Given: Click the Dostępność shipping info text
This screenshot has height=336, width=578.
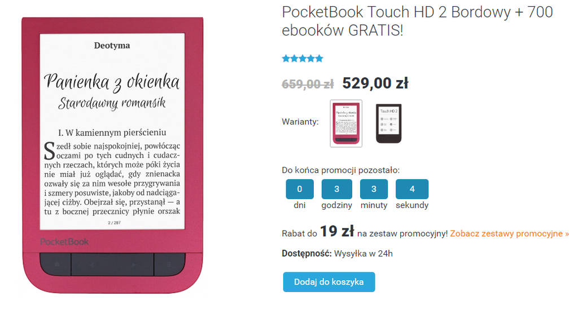Looking at the screenshot, I should click(337, 254).
